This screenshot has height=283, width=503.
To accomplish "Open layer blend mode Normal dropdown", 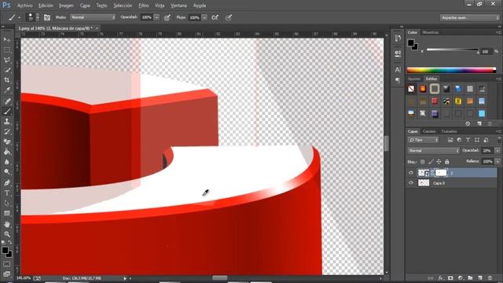I will tap(433, 150).
